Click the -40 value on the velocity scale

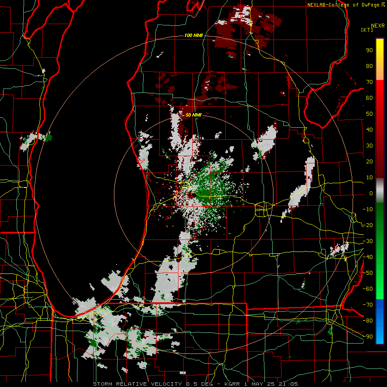368,257
